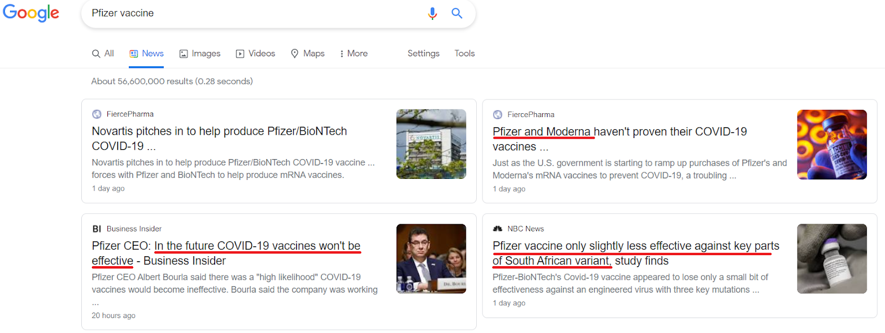Click FiercePharma icon on Moderna article
The height and width of the screenshot is (333, 885).
(x=497, y=115)
